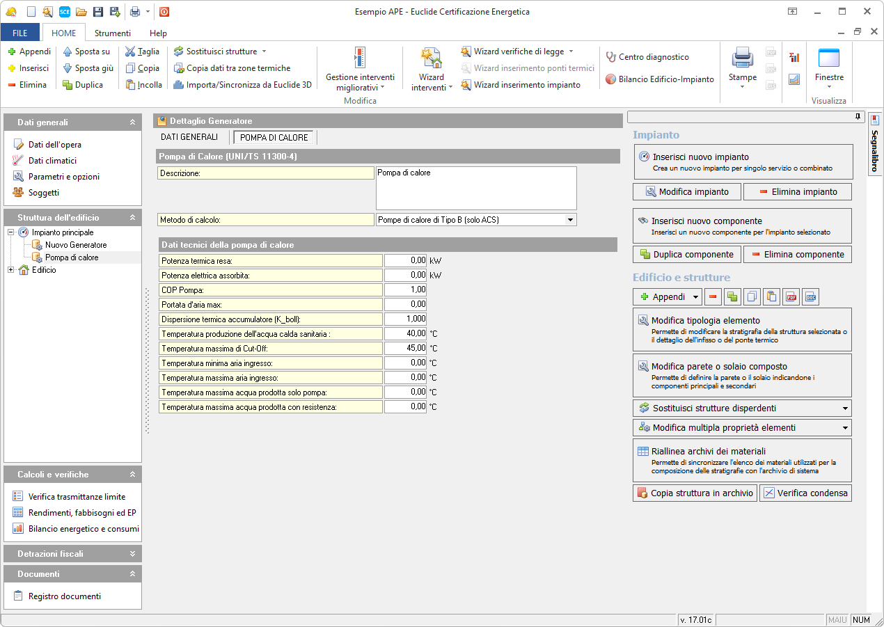Click the PDF export icon under Edificio e strutture
The image size is (884, 627).
(791, 297)
